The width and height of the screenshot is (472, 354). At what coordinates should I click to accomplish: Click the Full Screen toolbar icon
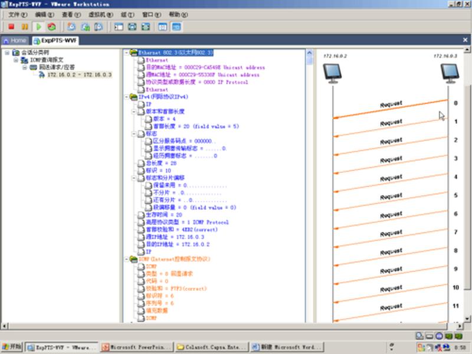132,27
